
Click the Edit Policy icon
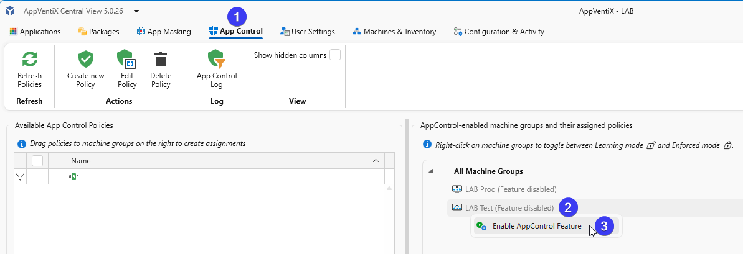point(127,60)
